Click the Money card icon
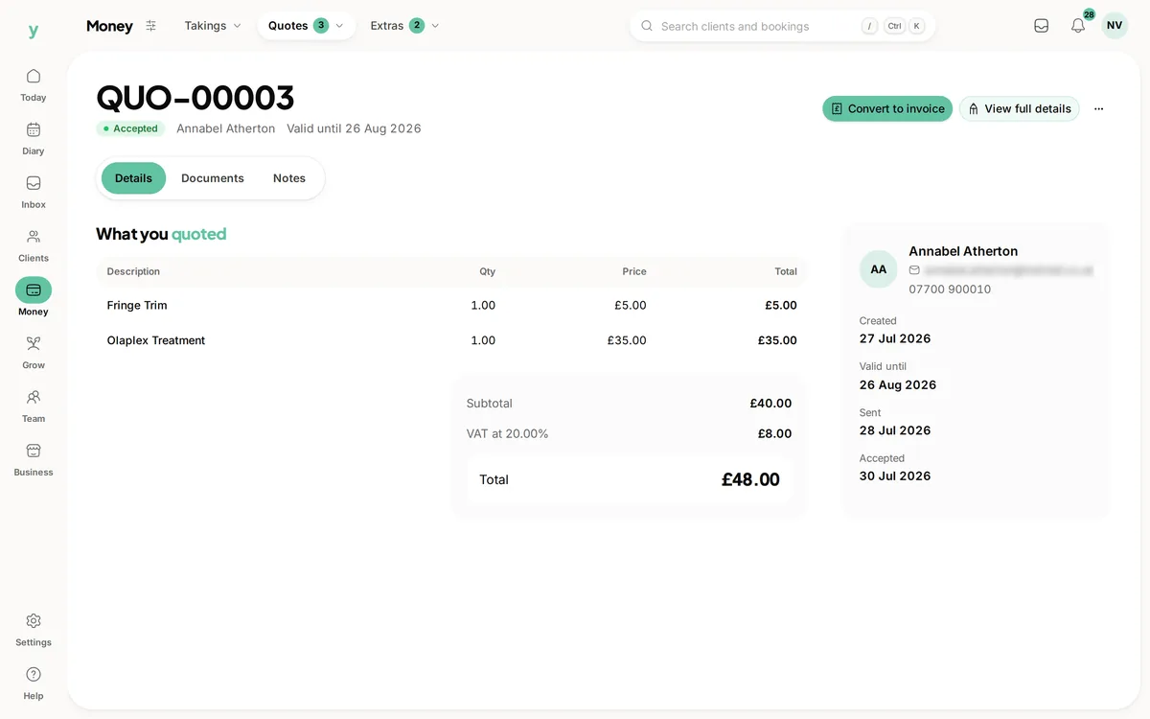 [34, 290]
